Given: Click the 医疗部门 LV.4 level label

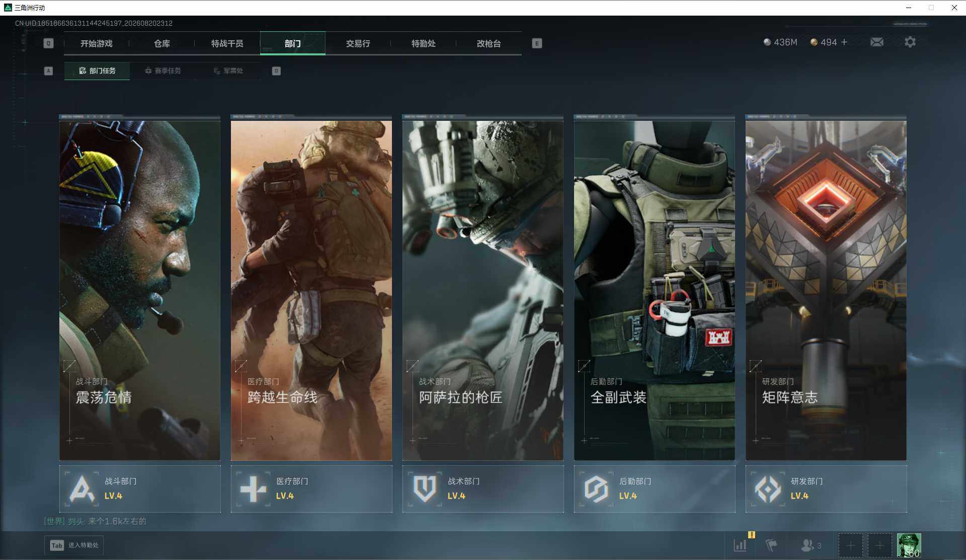Looking at the screenshot, I should pos(285,496).
